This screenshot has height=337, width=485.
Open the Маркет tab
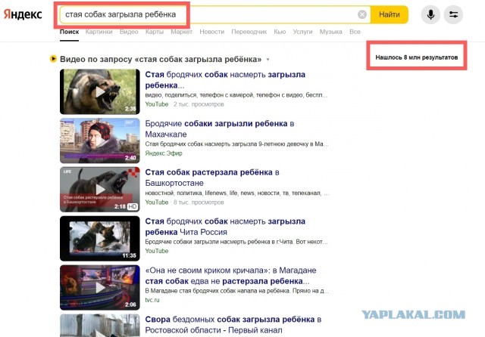click(182, 32)
